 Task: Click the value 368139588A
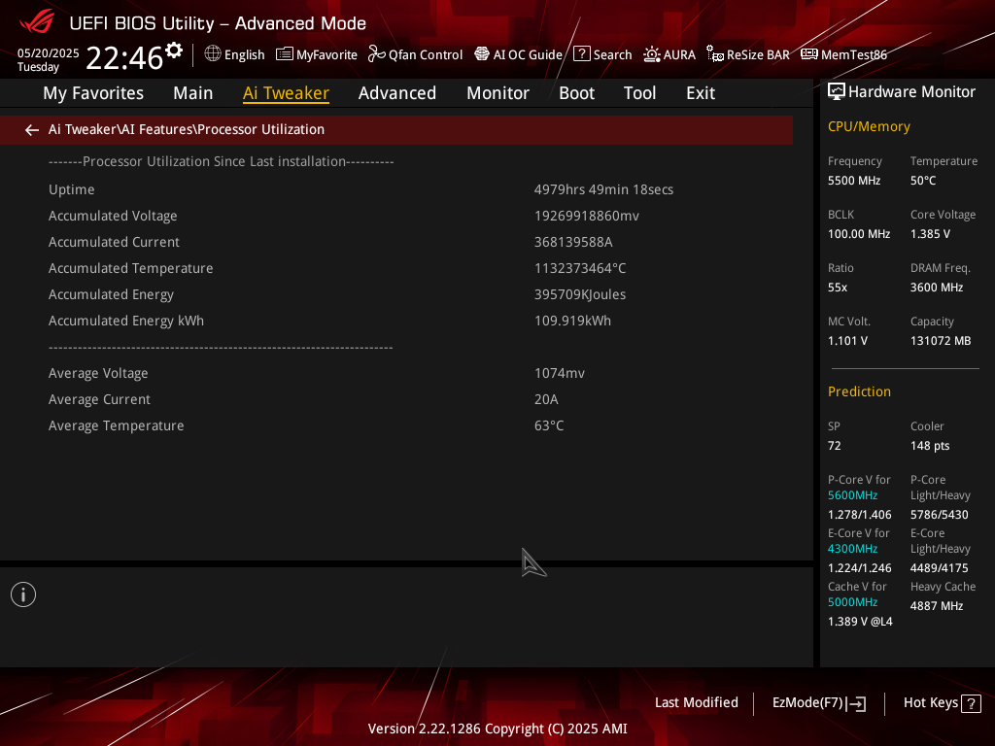pyautogui.click(x=573, y=242)
